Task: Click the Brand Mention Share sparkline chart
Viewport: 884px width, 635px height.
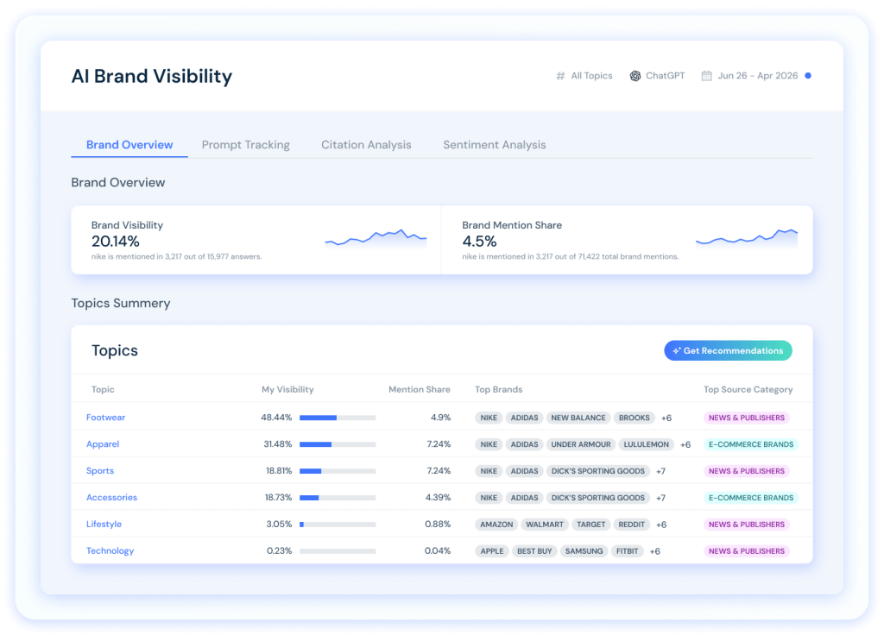Action: coord(747,238)
